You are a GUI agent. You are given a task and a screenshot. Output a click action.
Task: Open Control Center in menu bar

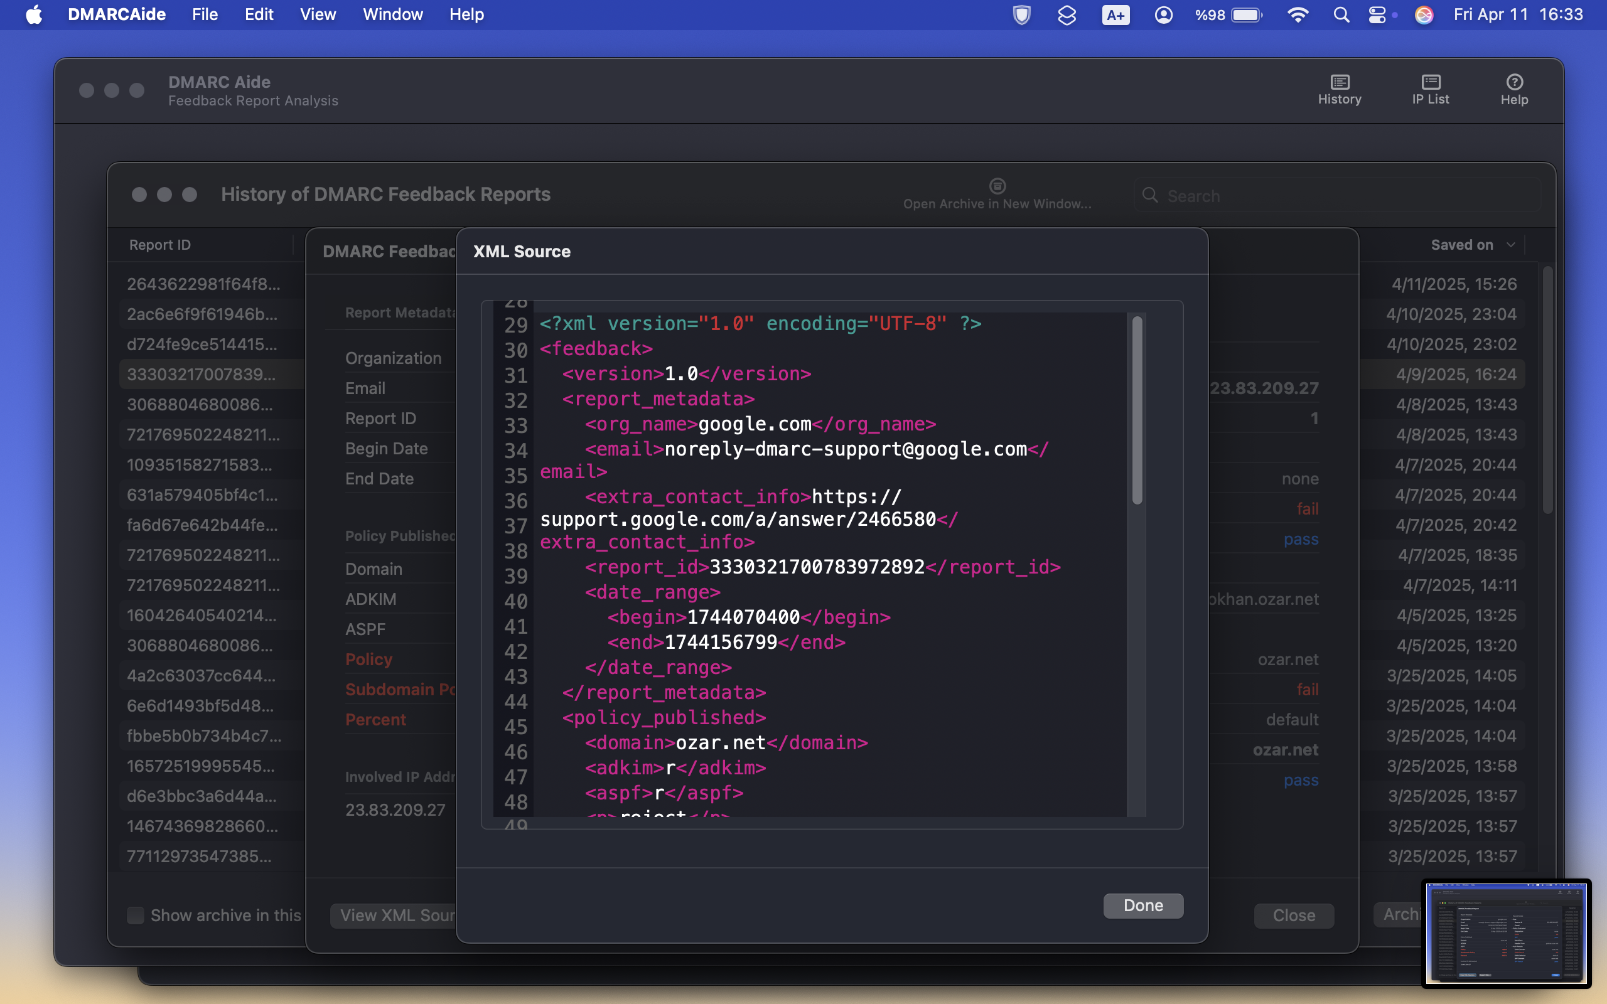point(1377,14)
